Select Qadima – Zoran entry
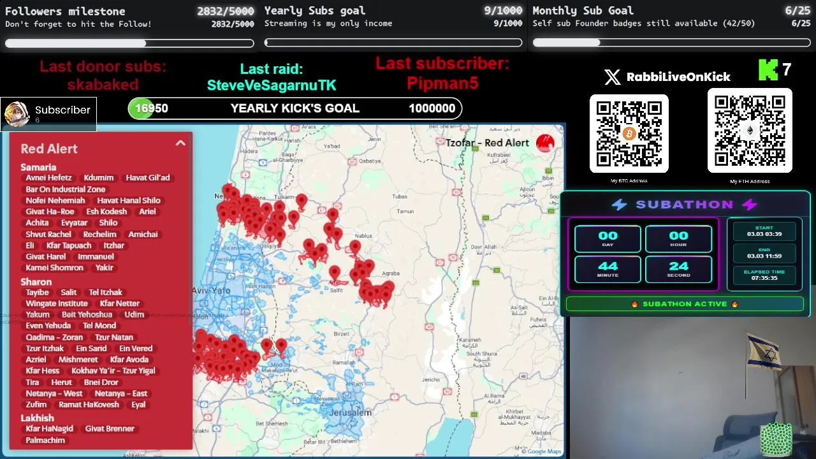The width and height of the screenshot is (816, 459). 54,337
